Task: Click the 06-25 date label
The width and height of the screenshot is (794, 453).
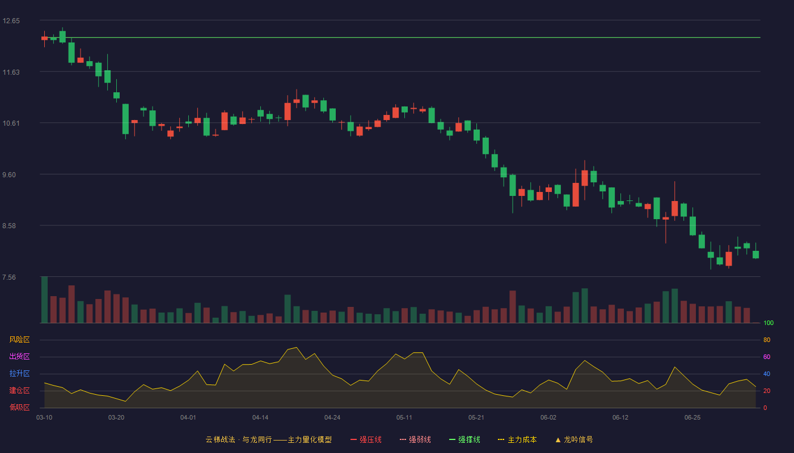Action: [x=692, y=417]
